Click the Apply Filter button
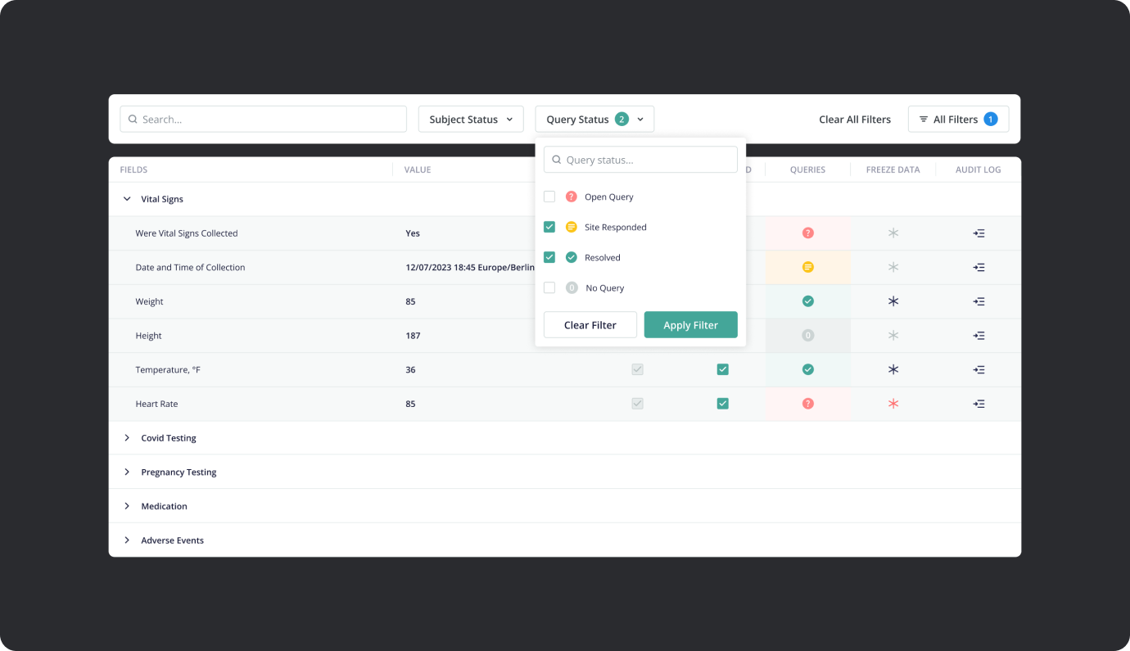The image size is (1130, 651). click(x=690, y=325)
